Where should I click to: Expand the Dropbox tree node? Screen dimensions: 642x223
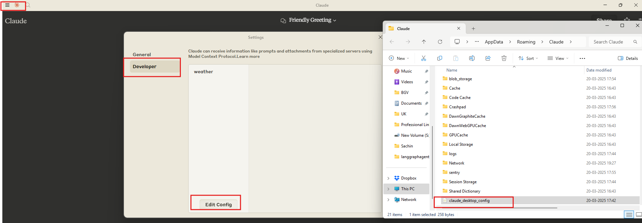(388, 178)
